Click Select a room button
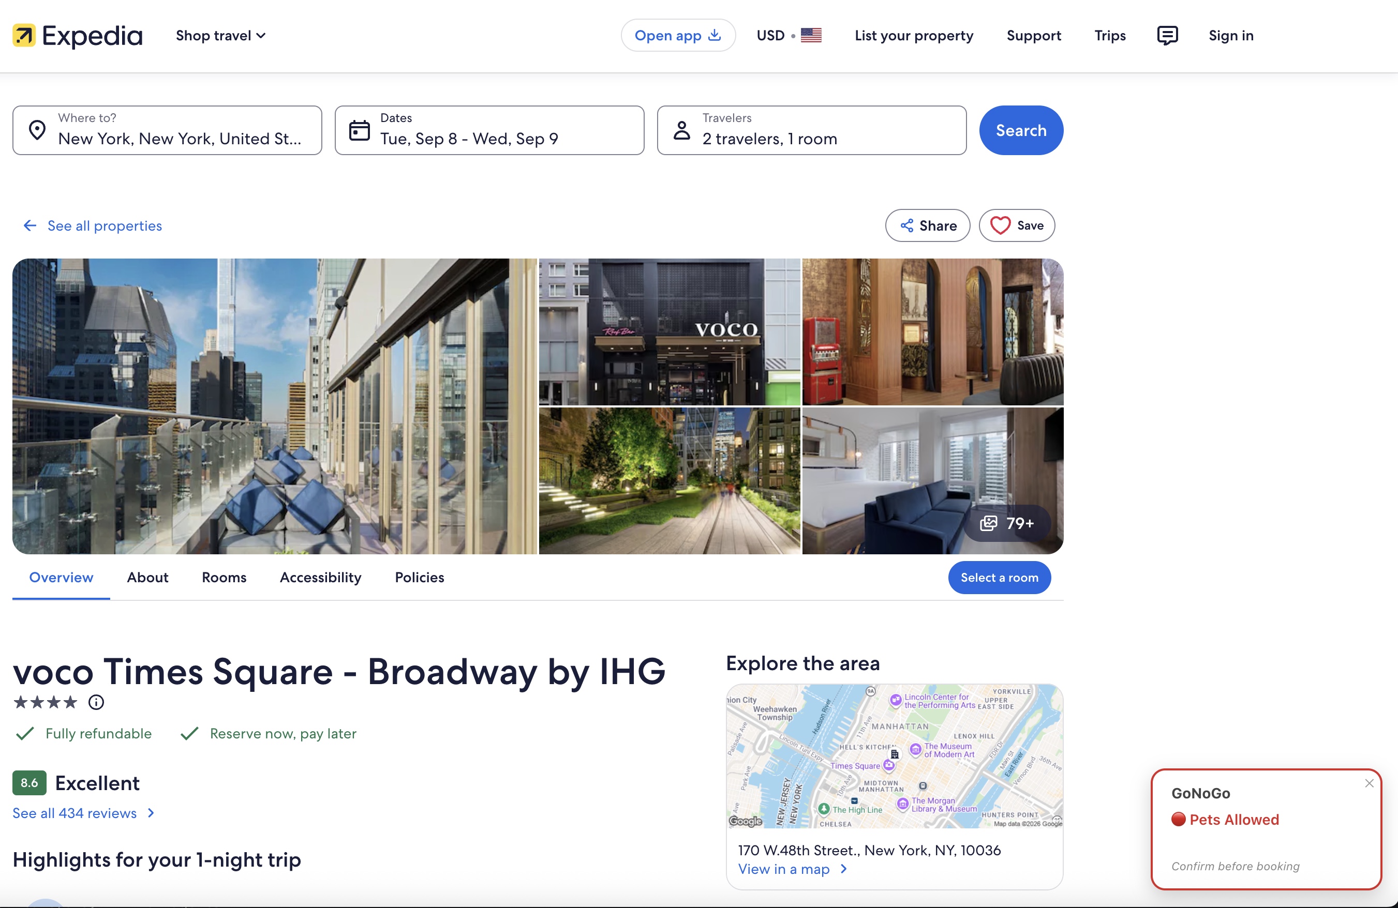Viewport: 1398px width, 908px height. (x=999, y=578)
